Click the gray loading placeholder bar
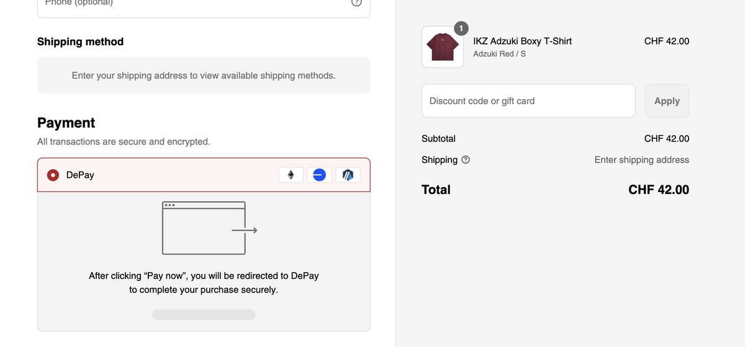This screenshot has height=347, width=745. coord(204,315)
